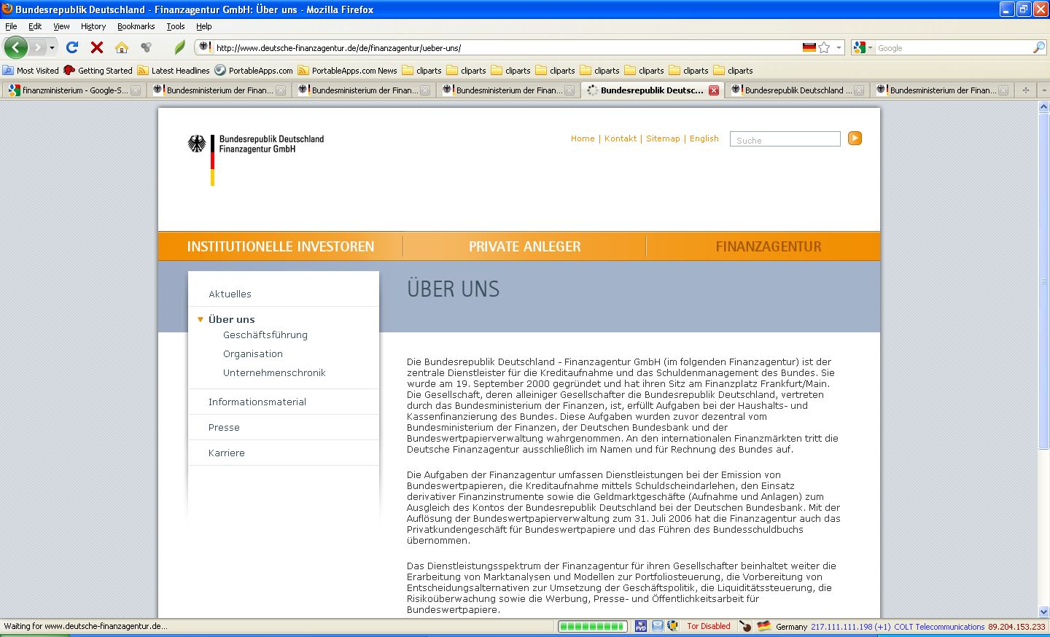This screenshot has height=637, width=1050.
Task: Toggle the Tor Disabled status button
Action: click(708, 626)
